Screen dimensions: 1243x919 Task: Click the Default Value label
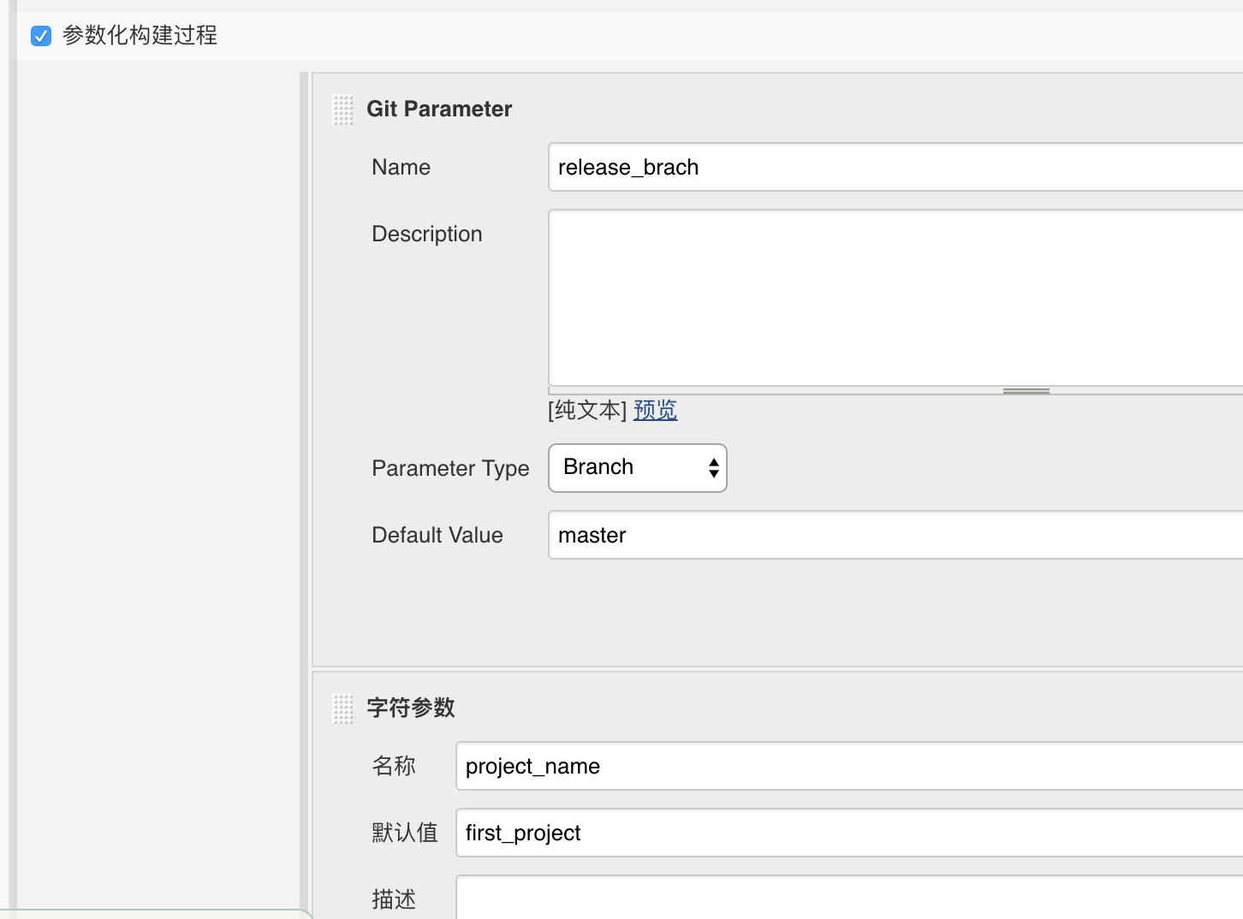(x=437, y=535)
